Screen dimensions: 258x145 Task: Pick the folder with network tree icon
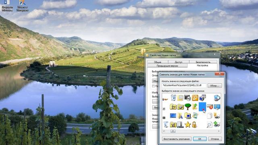pyautogui.click(x=173, y=125)
